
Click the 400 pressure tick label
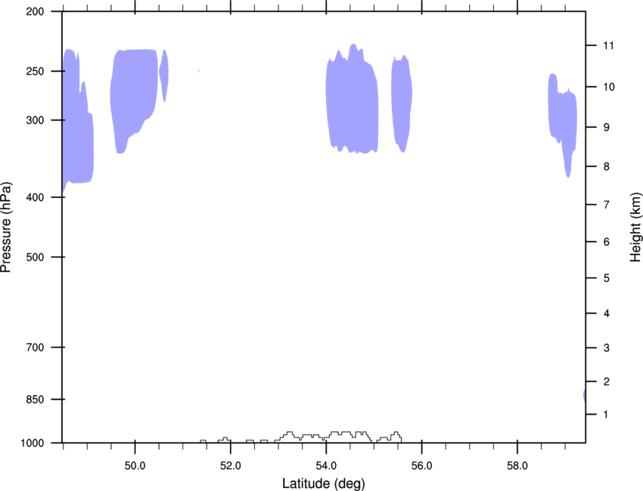pos(35,197)
